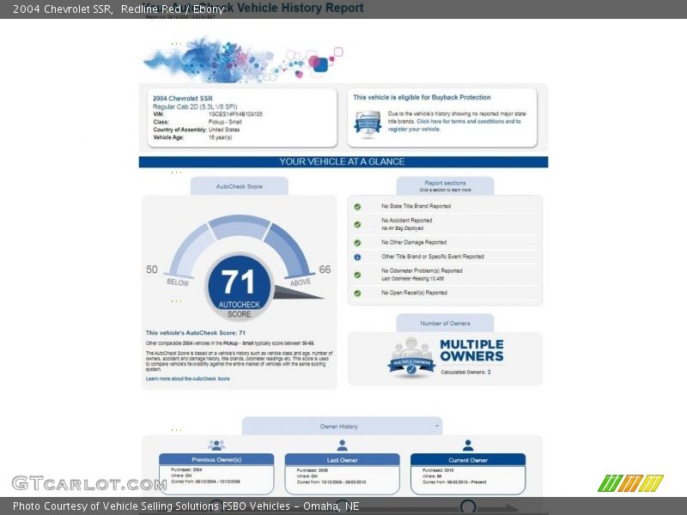
Task: Click the group icon above Previous Owner(s)
Action: 216,445
